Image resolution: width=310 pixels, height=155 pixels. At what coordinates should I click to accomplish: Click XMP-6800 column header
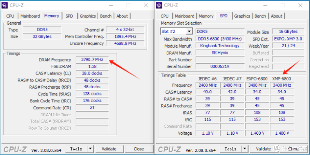point(282,79)
